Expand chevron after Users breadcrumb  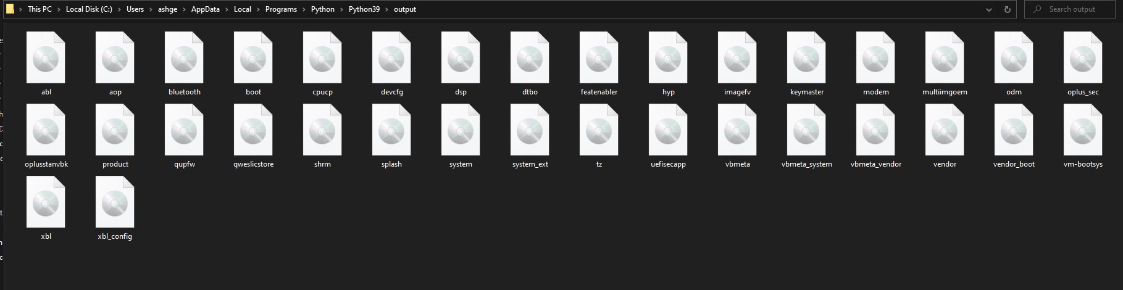(x=151, y=9)
